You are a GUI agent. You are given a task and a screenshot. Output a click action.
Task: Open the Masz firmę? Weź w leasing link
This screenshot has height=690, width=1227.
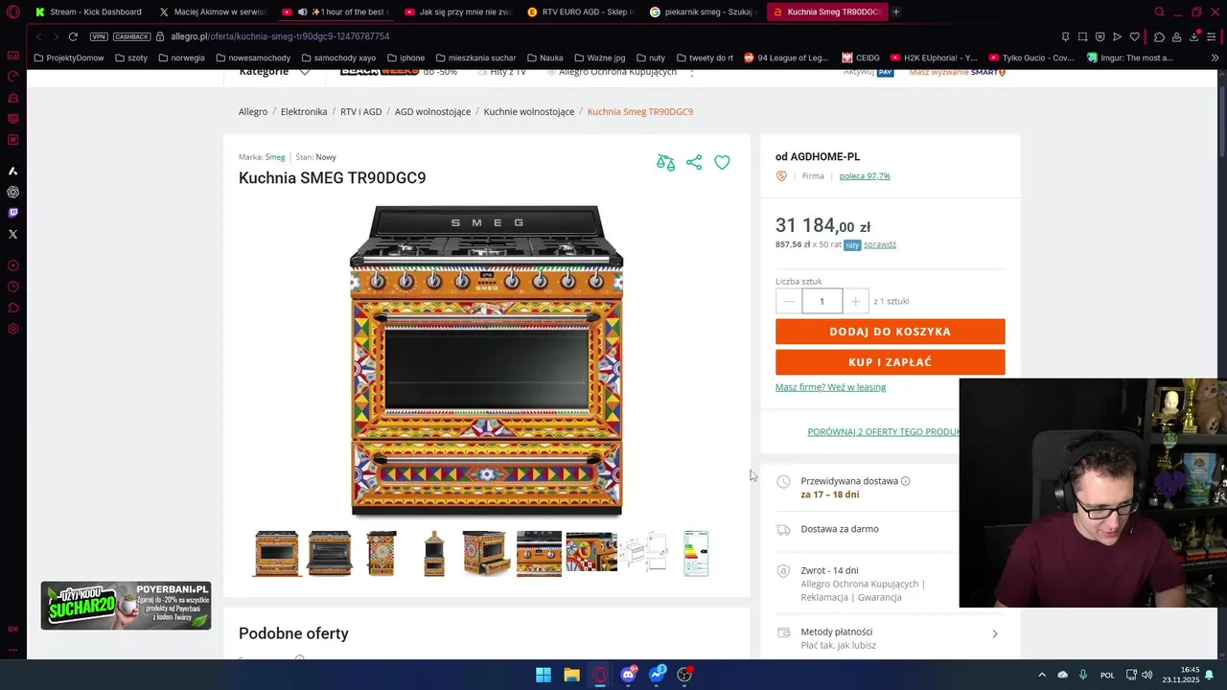tap(830, 387)
